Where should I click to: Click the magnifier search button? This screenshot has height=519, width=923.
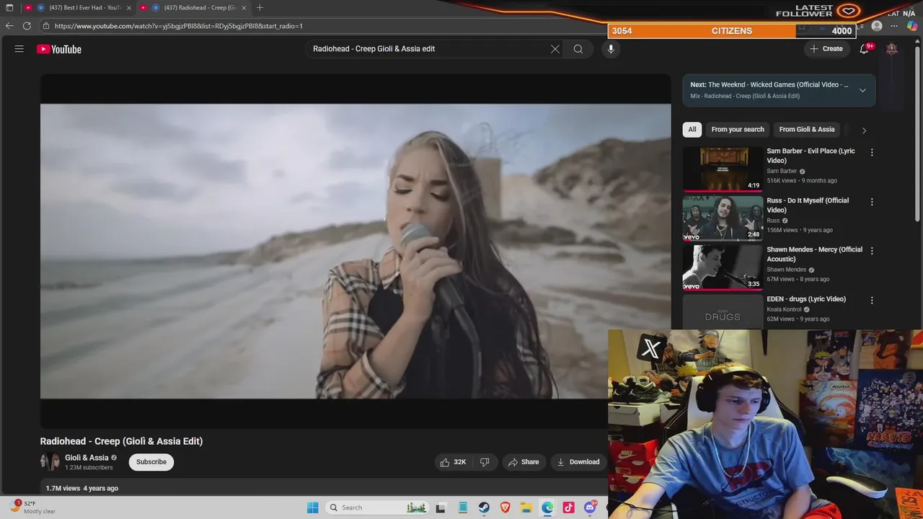point(578,49)
